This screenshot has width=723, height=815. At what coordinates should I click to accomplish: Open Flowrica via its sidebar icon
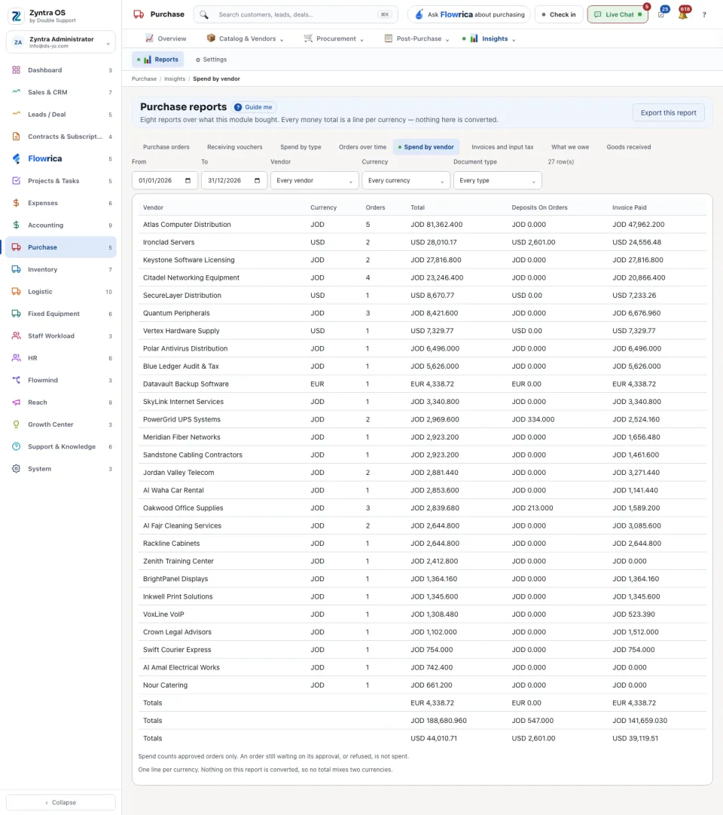pyautogui.click(x=16, y=158)
